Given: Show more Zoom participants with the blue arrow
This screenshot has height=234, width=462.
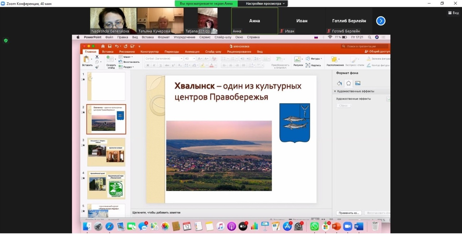Looking at the screenshot, I should pos(380,21).
